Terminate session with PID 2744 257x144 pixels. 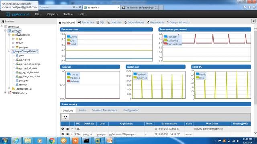(x=63, y=134)
